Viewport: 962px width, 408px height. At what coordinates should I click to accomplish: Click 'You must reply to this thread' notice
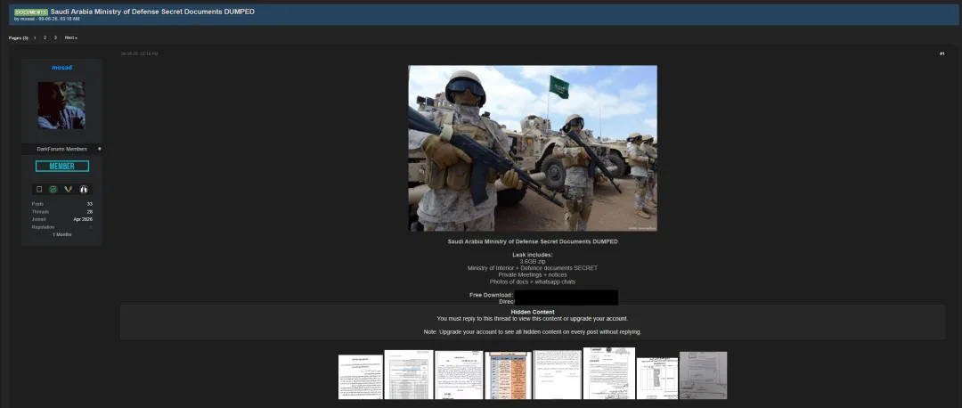tap(533, 319)
